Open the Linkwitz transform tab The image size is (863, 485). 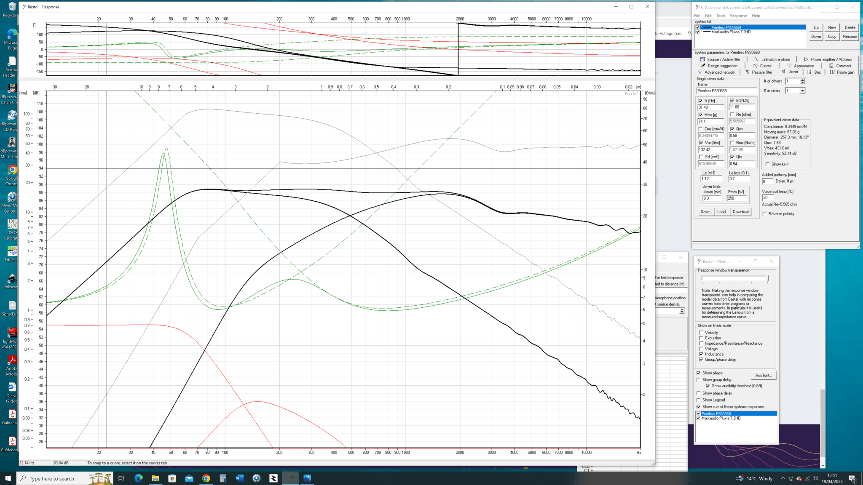(x=772, y=59)
